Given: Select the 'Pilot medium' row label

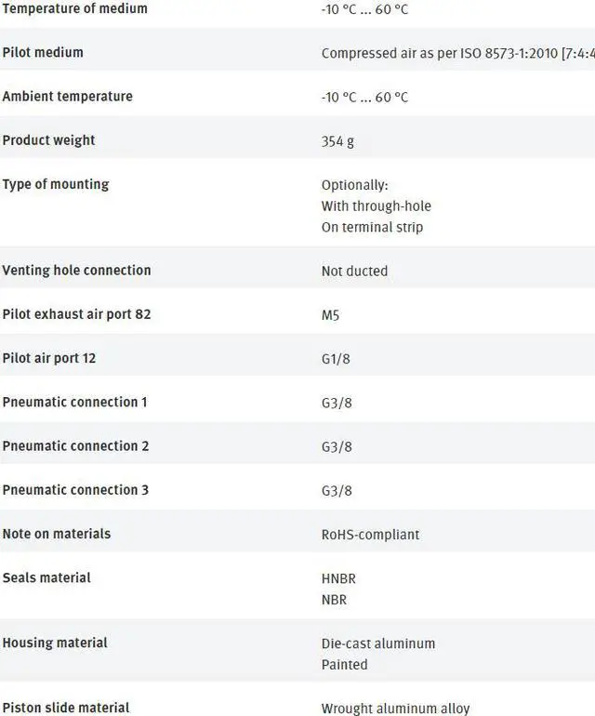Looking at the screenshot, I should (43, 53).
